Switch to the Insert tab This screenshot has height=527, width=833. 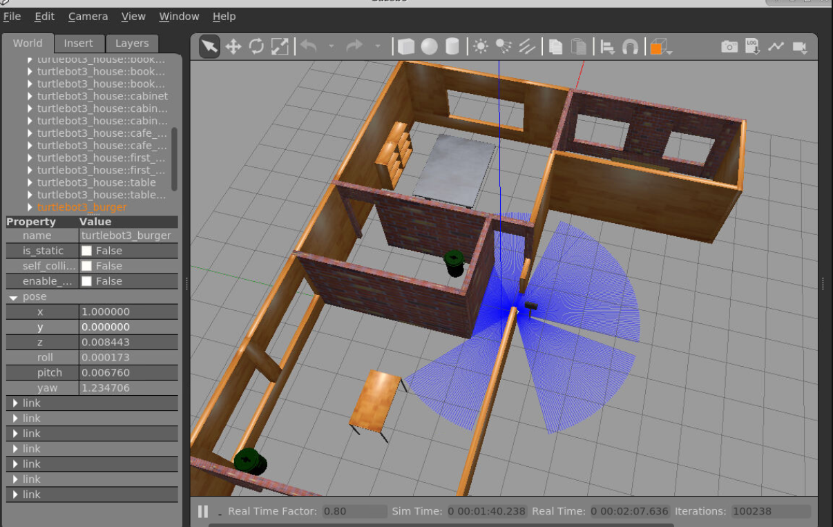[x=79, y=43]
